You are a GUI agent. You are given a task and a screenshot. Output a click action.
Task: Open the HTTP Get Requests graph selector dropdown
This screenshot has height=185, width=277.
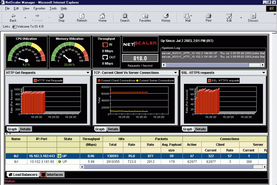[x=88, y=73]
